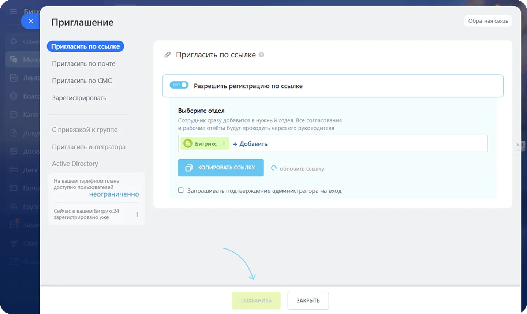Click the КОПИРОВАТЬ ССЫЛКУ button

click(x=221, y=168)
